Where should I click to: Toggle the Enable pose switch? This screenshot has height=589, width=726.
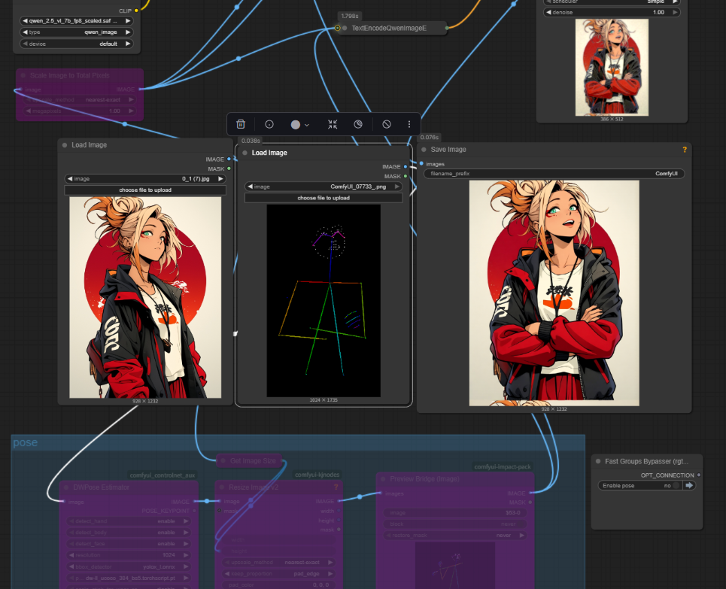[x=676, y=486]
